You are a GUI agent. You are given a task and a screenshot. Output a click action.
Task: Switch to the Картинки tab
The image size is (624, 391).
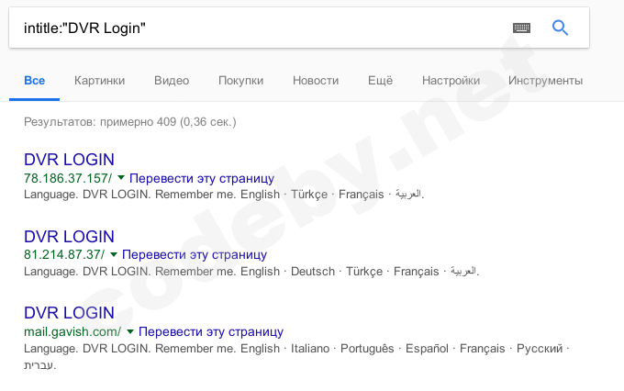(x=99, y=81)
